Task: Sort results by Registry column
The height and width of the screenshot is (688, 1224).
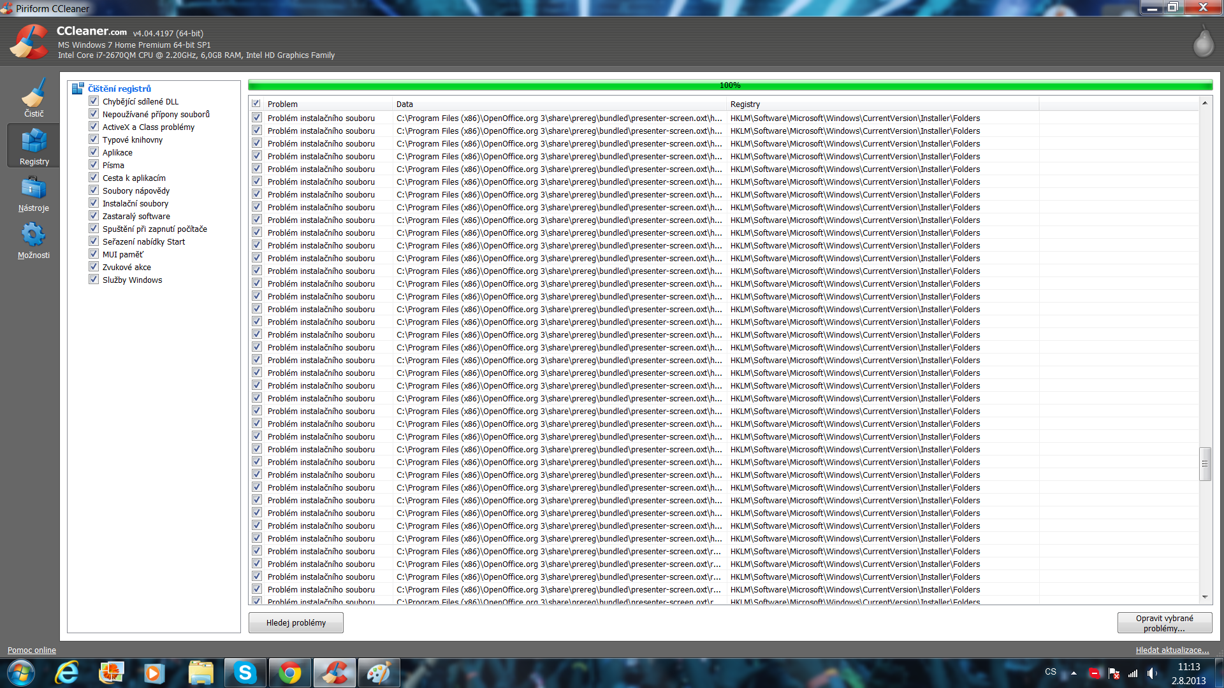Action: point(883,104)
